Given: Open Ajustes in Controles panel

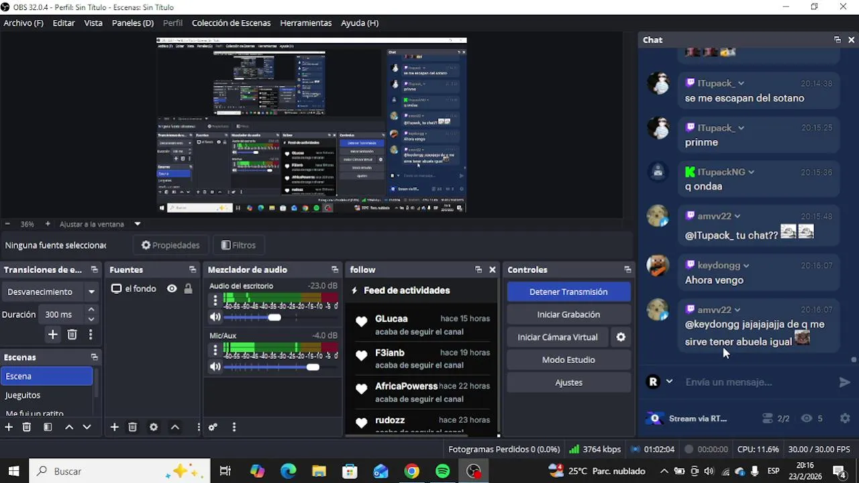Looking at the screenshot, I should [568, 382].
